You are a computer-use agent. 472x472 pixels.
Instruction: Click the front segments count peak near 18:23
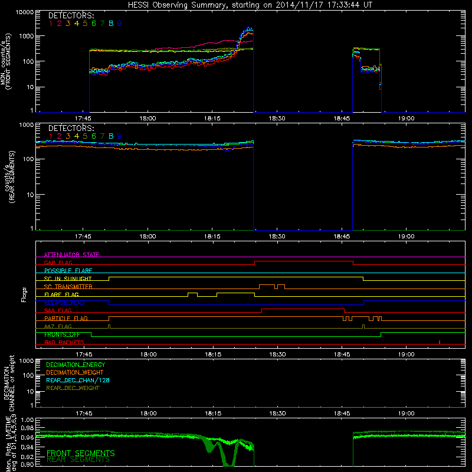coord(248,28)
